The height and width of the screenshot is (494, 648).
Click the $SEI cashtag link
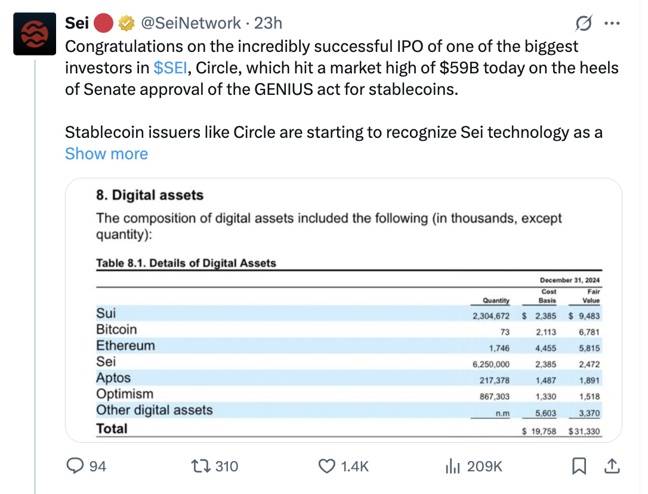click(x=171, y=67)
